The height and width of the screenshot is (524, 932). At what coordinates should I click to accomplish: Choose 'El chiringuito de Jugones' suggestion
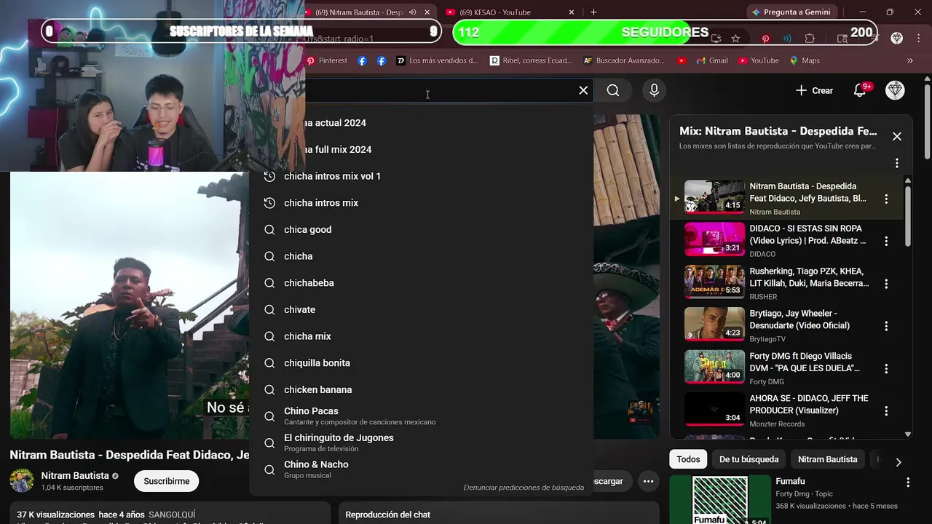click(421, 442)
